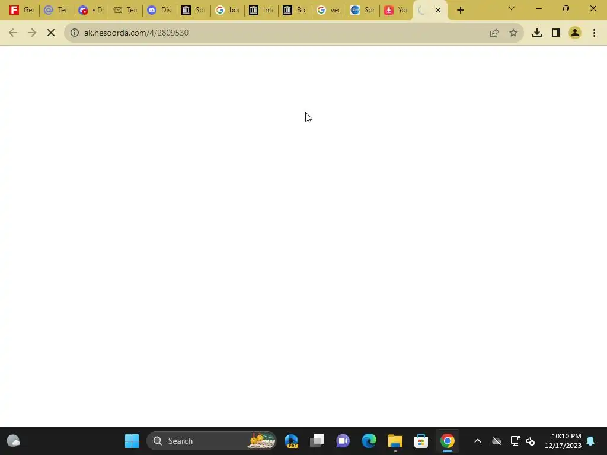Close the currently loading tab
Viewport: 607px width, 455px height.
click(438, 11)
